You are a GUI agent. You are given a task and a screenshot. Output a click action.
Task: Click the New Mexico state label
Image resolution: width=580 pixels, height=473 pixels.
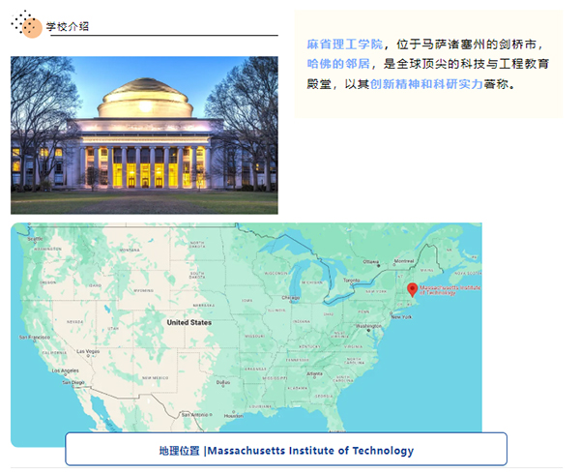[156, 378]
